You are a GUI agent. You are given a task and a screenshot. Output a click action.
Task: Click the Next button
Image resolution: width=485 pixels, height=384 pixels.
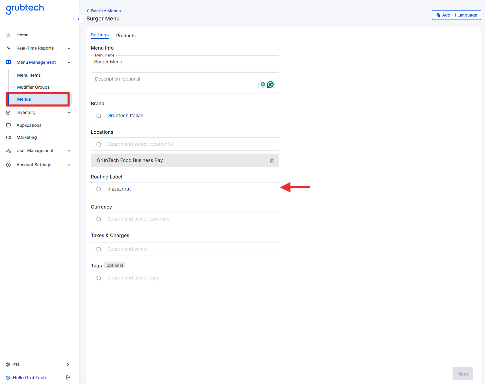point(462,374)
